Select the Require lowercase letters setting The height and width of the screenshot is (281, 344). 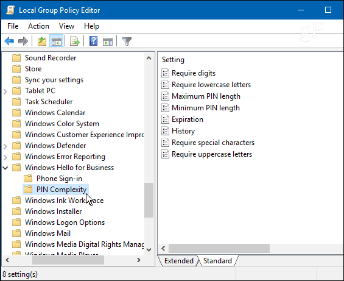[x=211, y=85]
